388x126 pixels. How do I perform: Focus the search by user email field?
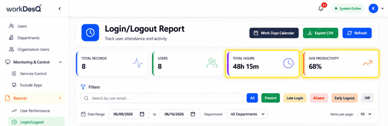point(161,98)
